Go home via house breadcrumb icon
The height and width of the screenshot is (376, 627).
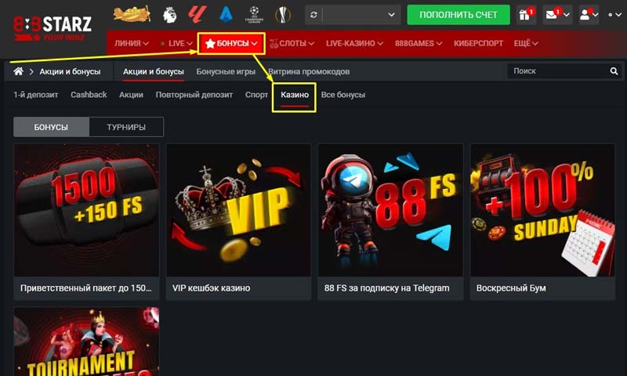[18, 71]
